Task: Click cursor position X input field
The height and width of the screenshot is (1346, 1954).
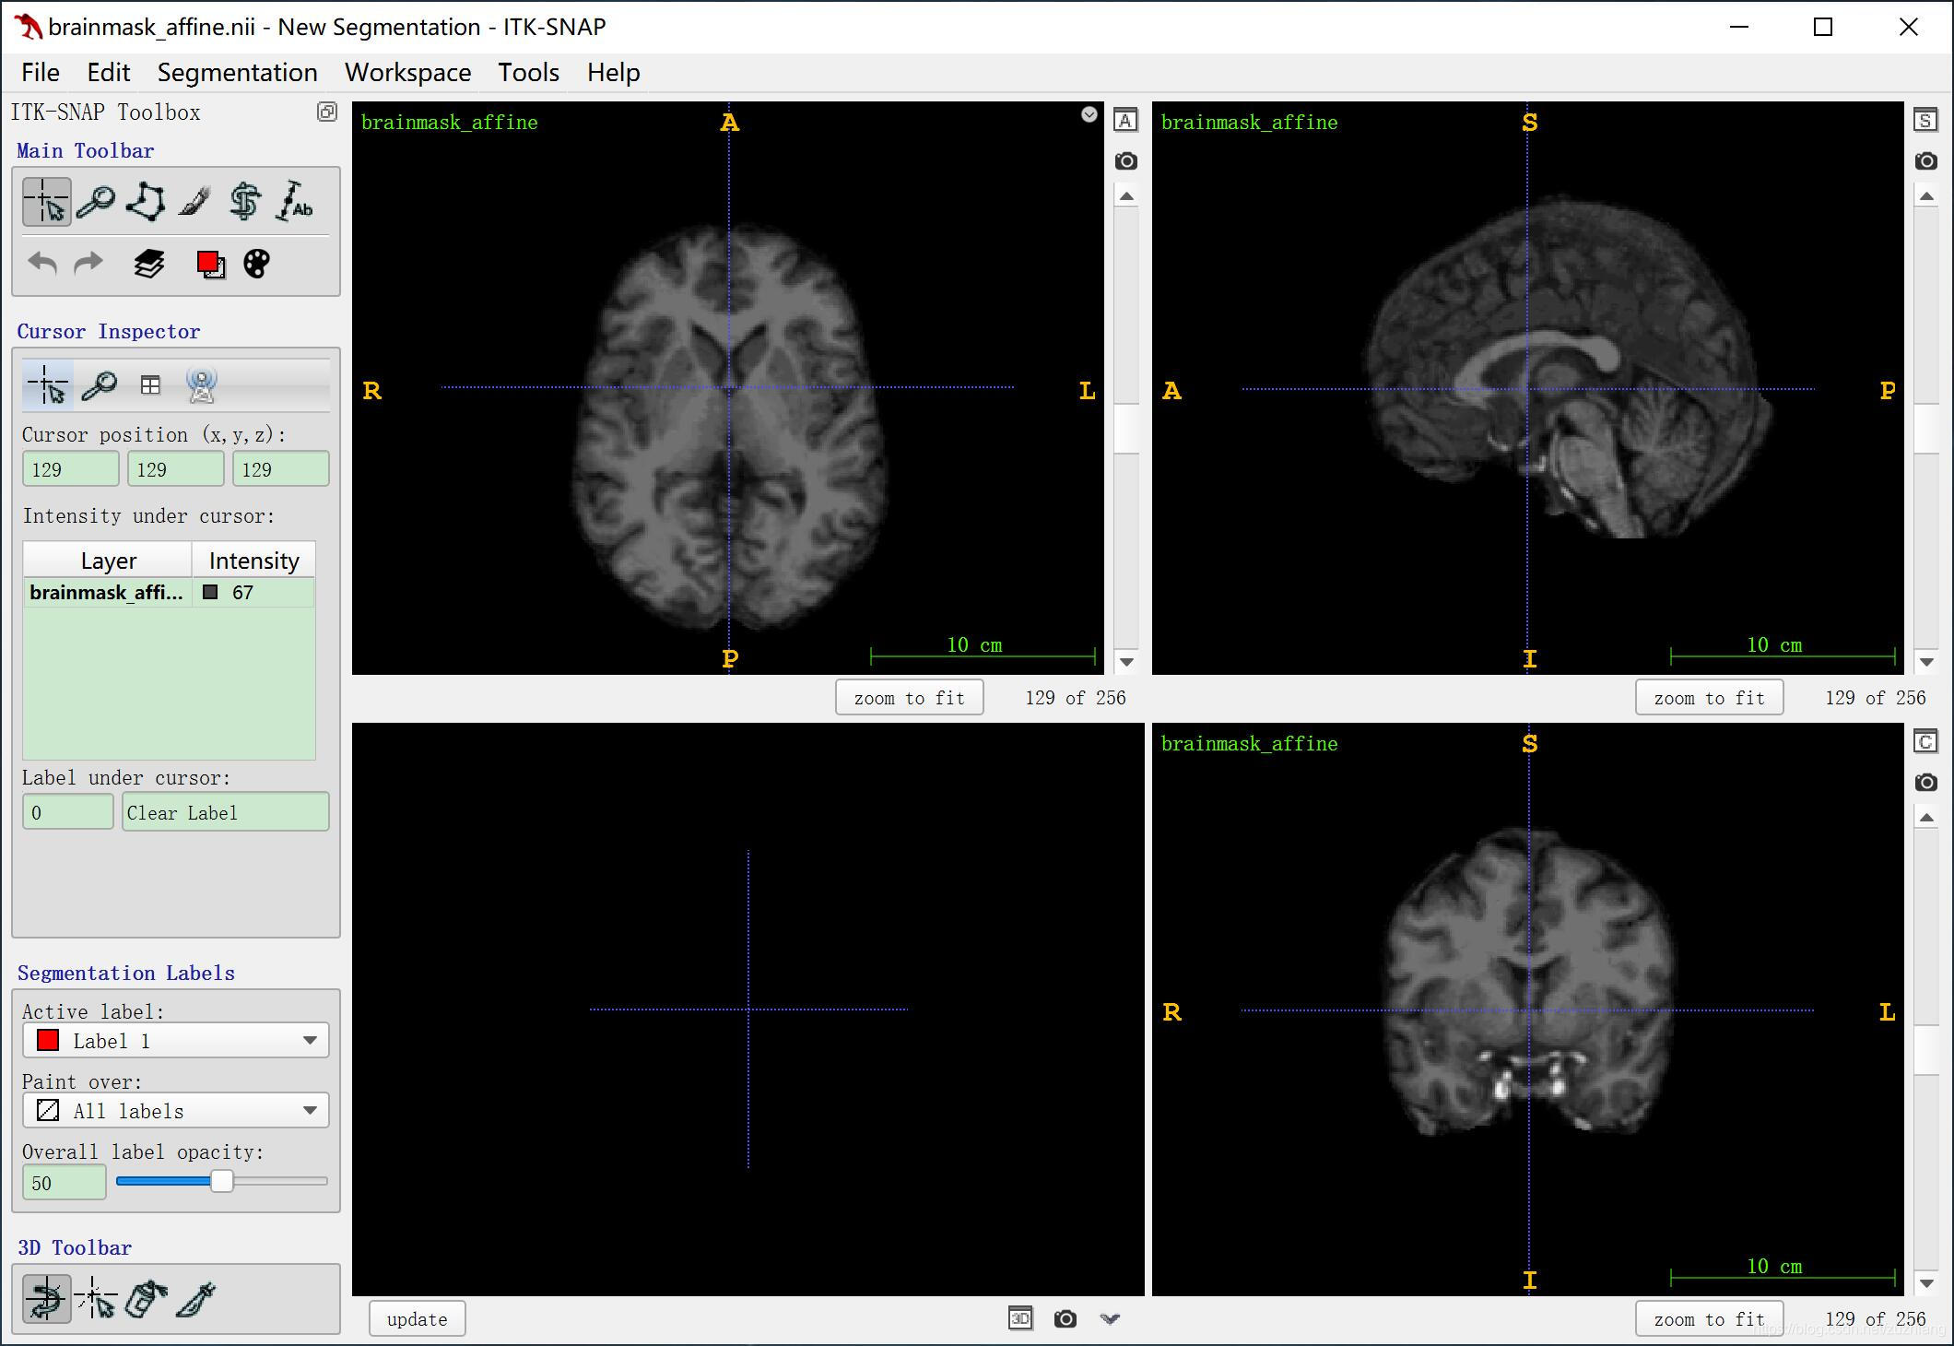Action: pos(70,469)
